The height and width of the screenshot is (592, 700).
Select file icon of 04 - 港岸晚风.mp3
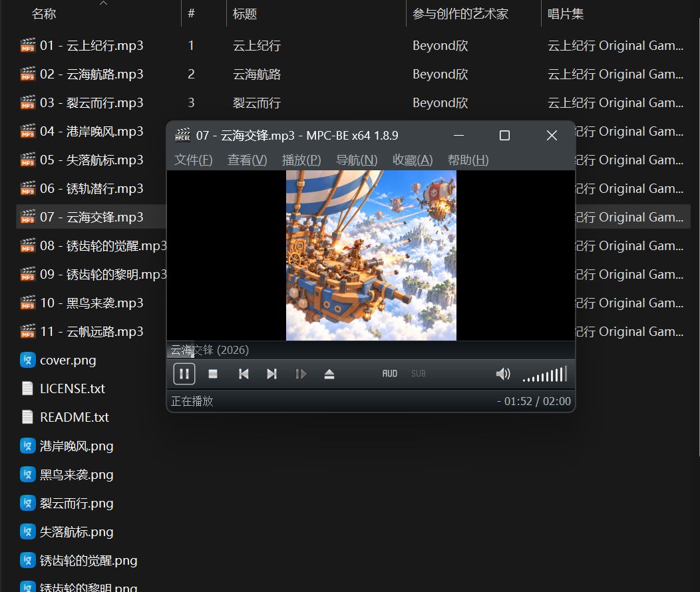coord(28,131)
